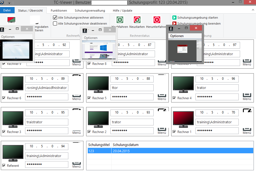Click the Neustarten restart icon
Screen dimensions: 256x173
(137, 20)
